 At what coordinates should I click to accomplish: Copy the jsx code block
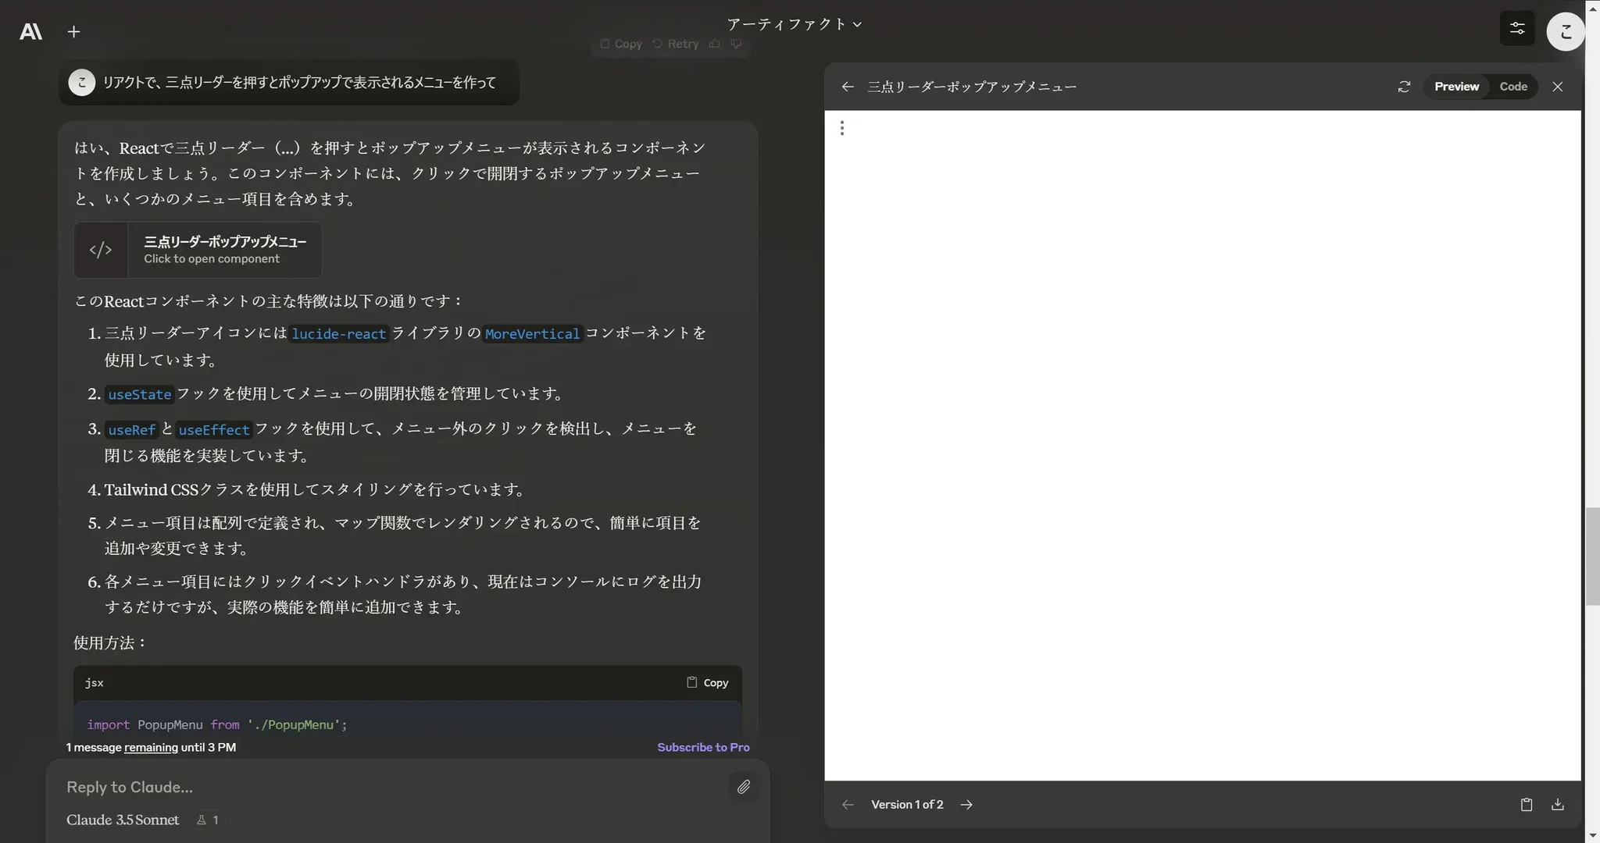(707, 682)
